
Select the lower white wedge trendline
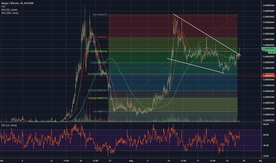pyautogui.click(x=195, y=65)
